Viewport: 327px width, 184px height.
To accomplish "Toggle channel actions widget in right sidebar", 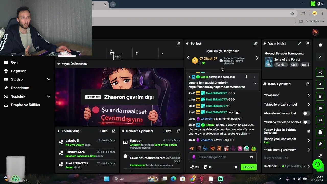I will pos(320,132).
